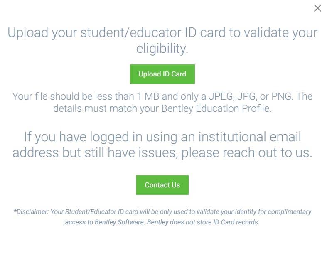Image resolution: width=327 pixels, height=253 pixels.
Task: Click the 'please reach out to us' line
Action: 162,153
